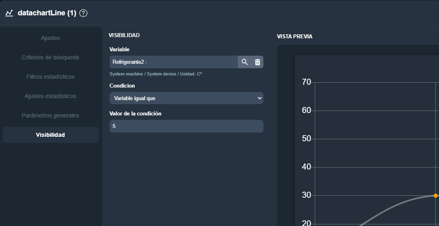The image size is (439, 226).
Task: Click the orange data point on chart
Action: pos(435,196)
